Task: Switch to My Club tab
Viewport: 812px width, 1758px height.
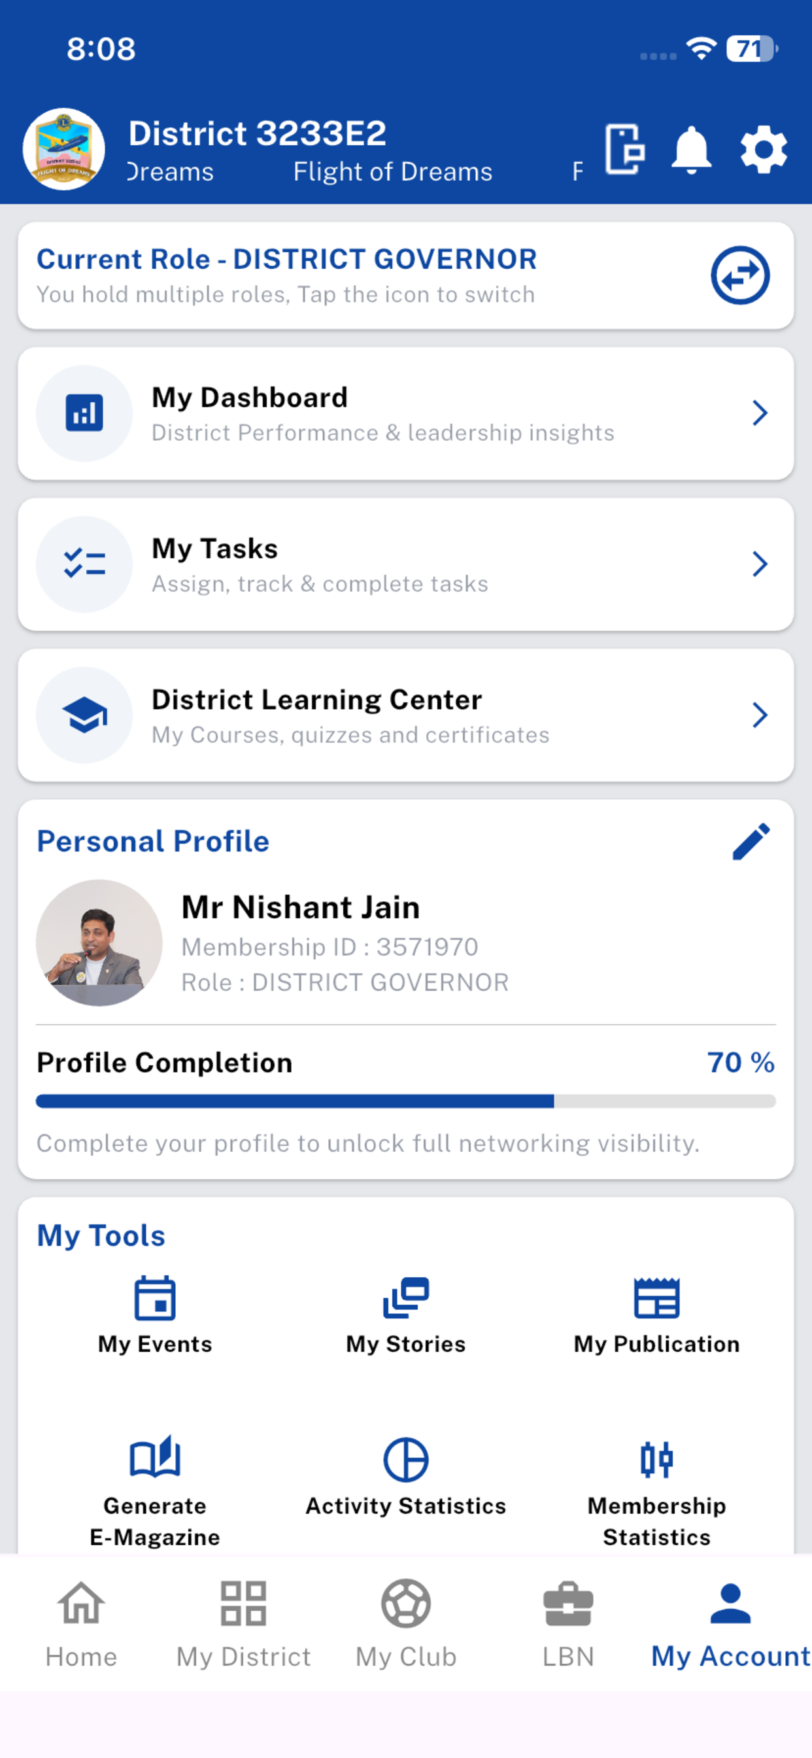Action: click(405, 1624)
